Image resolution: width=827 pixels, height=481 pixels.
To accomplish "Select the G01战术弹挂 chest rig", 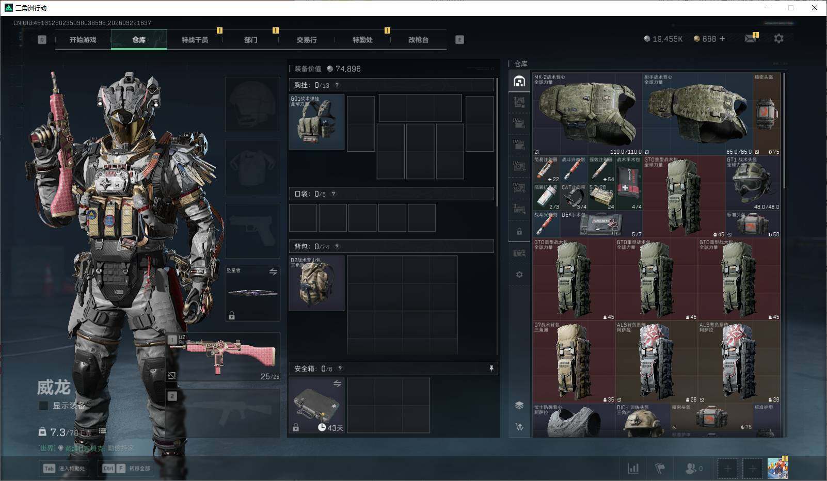I will tap(316, 122).
